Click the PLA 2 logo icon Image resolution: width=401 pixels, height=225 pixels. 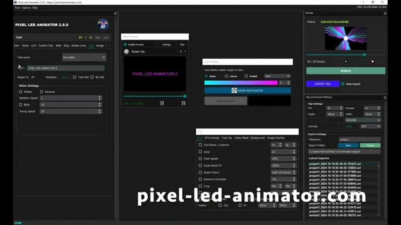coord(103,25)
